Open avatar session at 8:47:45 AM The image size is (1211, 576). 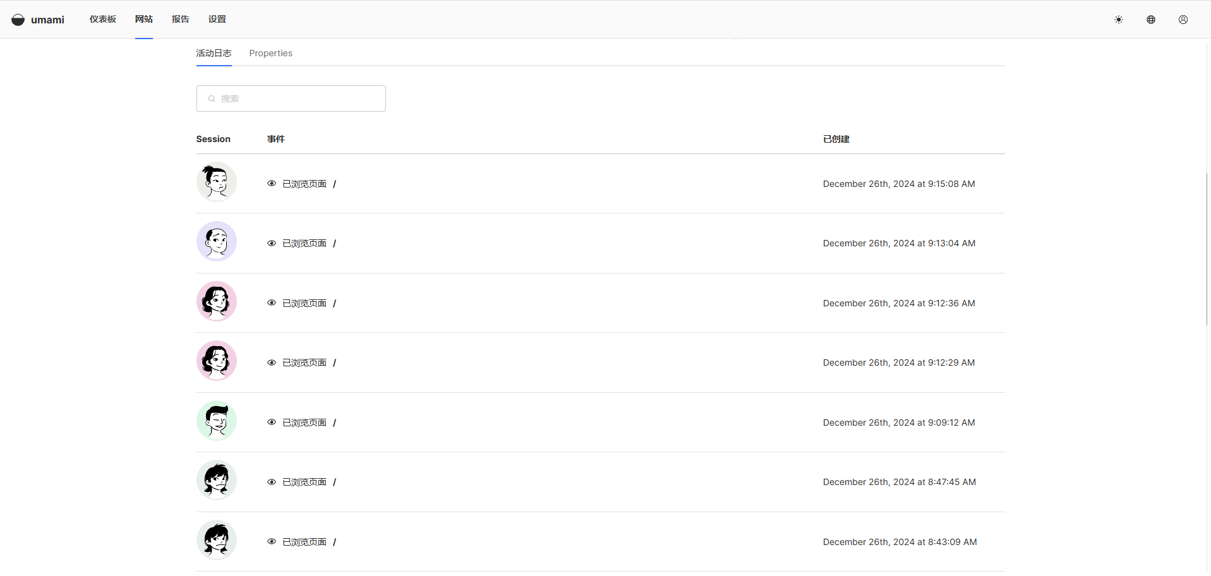click(x=216, y=481)
